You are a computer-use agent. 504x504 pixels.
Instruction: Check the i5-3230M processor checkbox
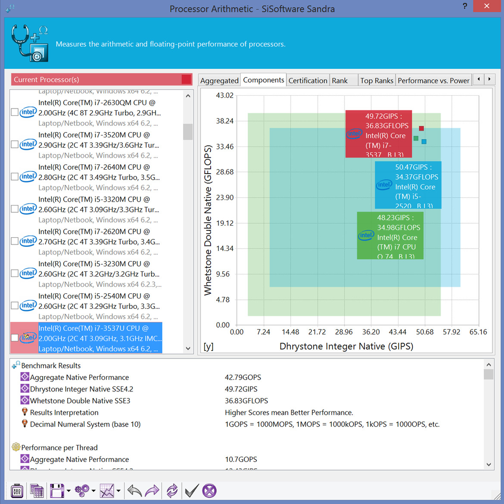click(x=15, y=273)
